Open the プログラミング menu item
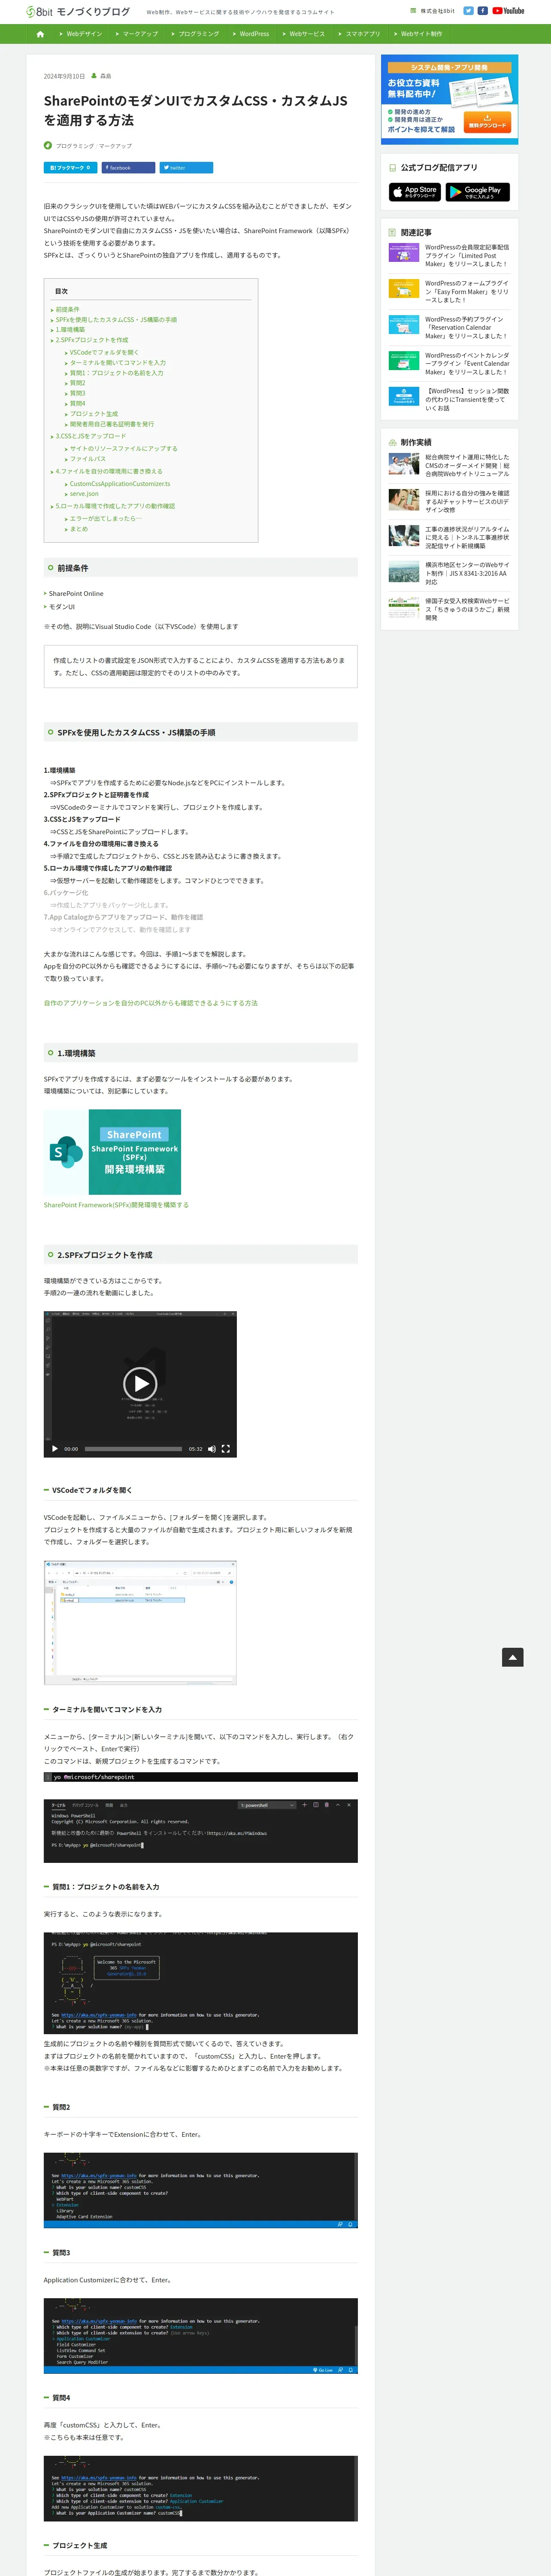Screen dimensions: 551x2576 pos(195,34)
